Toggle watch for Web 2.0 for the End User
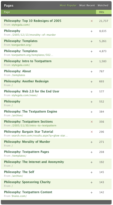The image size is (113, 205). (91, 92)
